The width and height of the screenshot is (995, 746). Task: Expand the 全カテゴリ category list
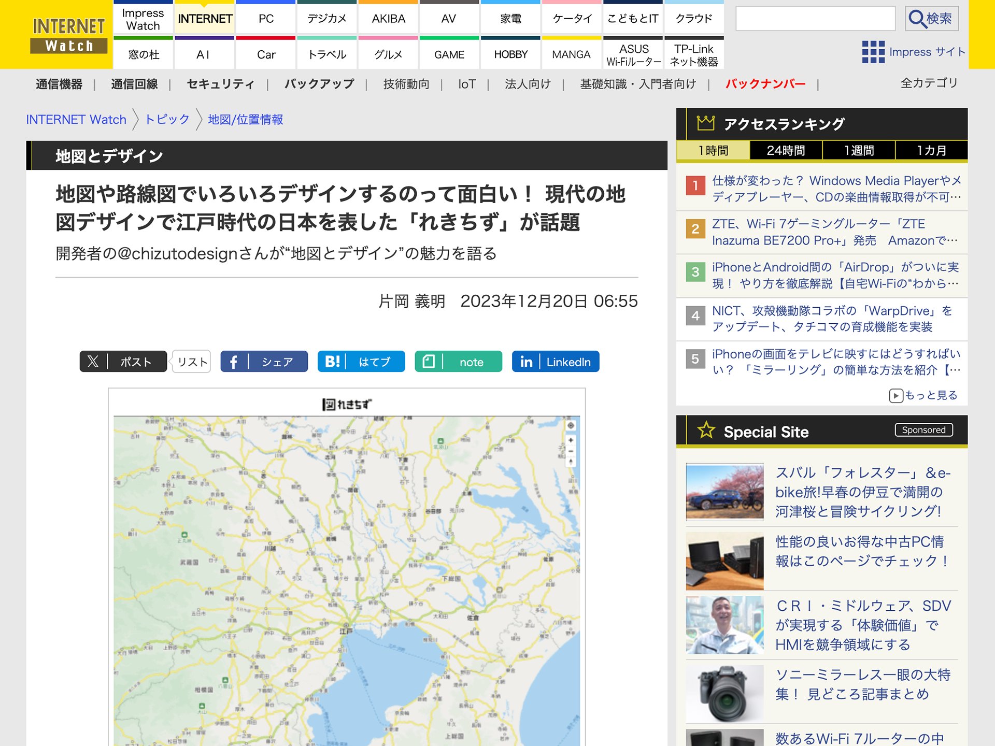pos(929,83)
